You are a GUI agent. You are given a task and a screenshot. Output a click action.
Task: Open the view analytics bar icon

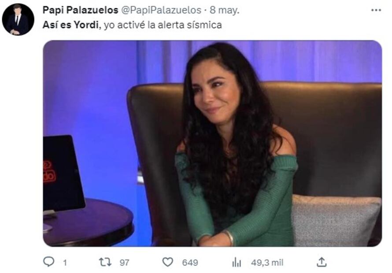[237, 262]
